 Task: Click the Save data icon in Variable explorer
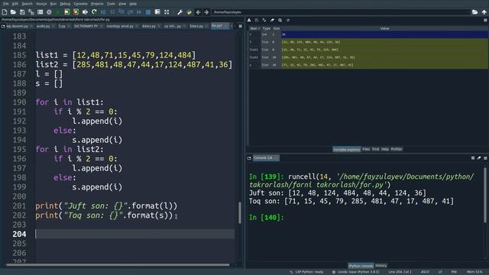257,21
